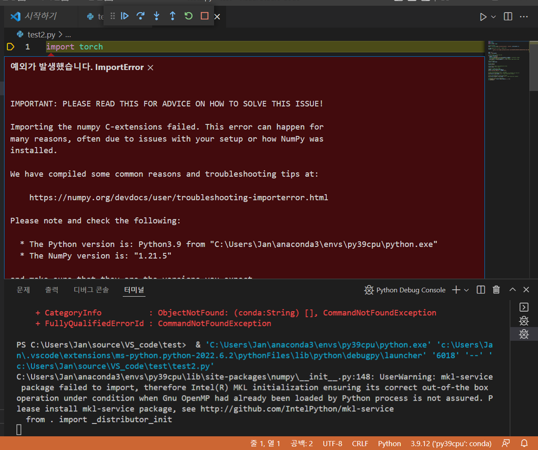Click the debug Step Over icon
Screen dimensions: 538x450
pyautogui.click(x=141, y=16)
